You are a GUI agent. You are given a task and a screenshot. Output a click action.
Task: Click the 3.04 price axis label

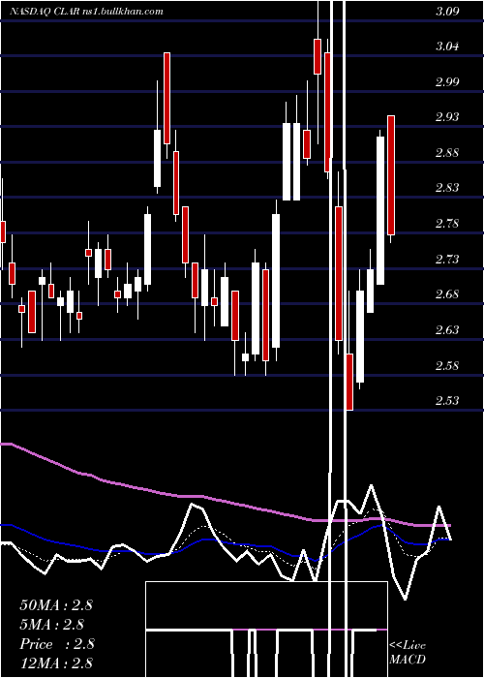pos(447,46)
